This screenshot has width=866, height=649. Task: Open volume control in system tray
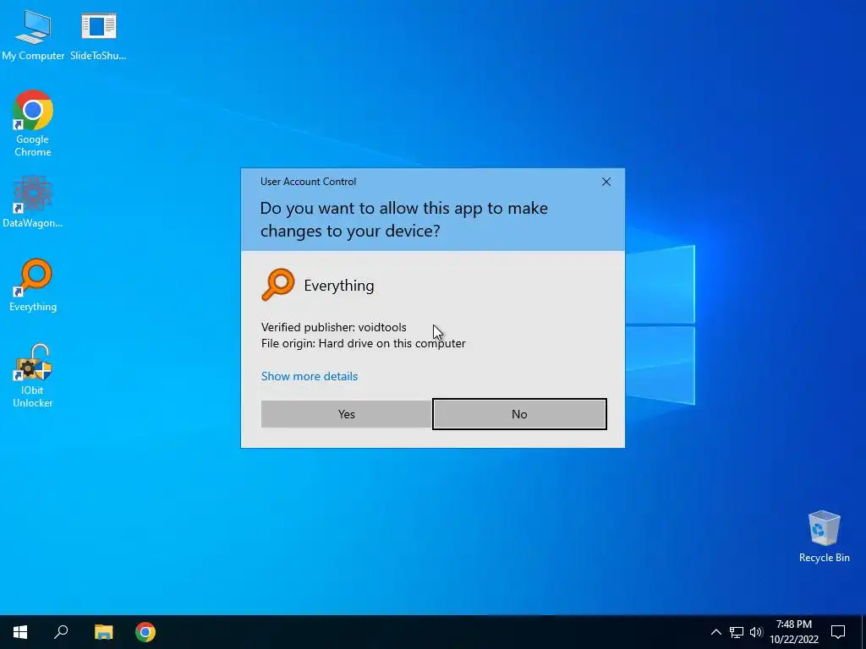coord(756,632)
